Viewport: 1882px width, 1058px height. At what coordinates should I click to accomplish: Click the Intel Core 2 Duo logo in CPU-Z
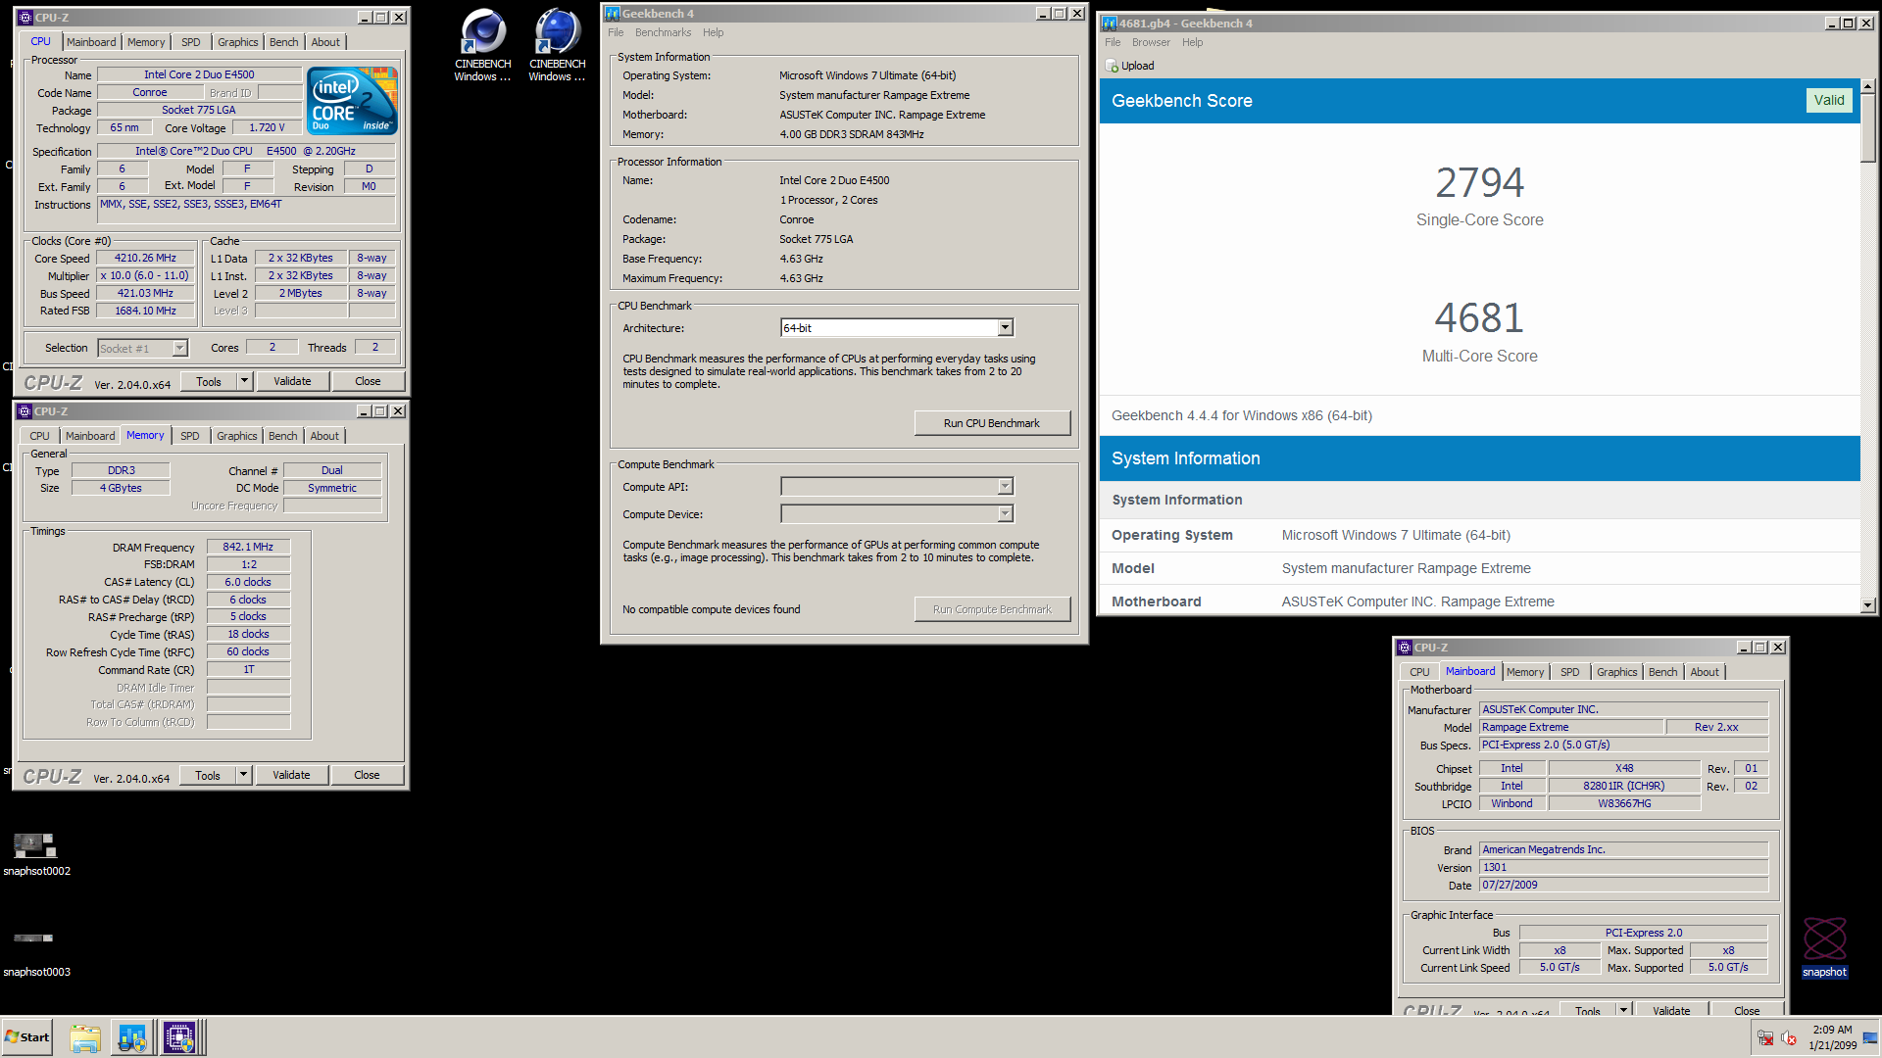pyautogui.click(x=352, y=101)
